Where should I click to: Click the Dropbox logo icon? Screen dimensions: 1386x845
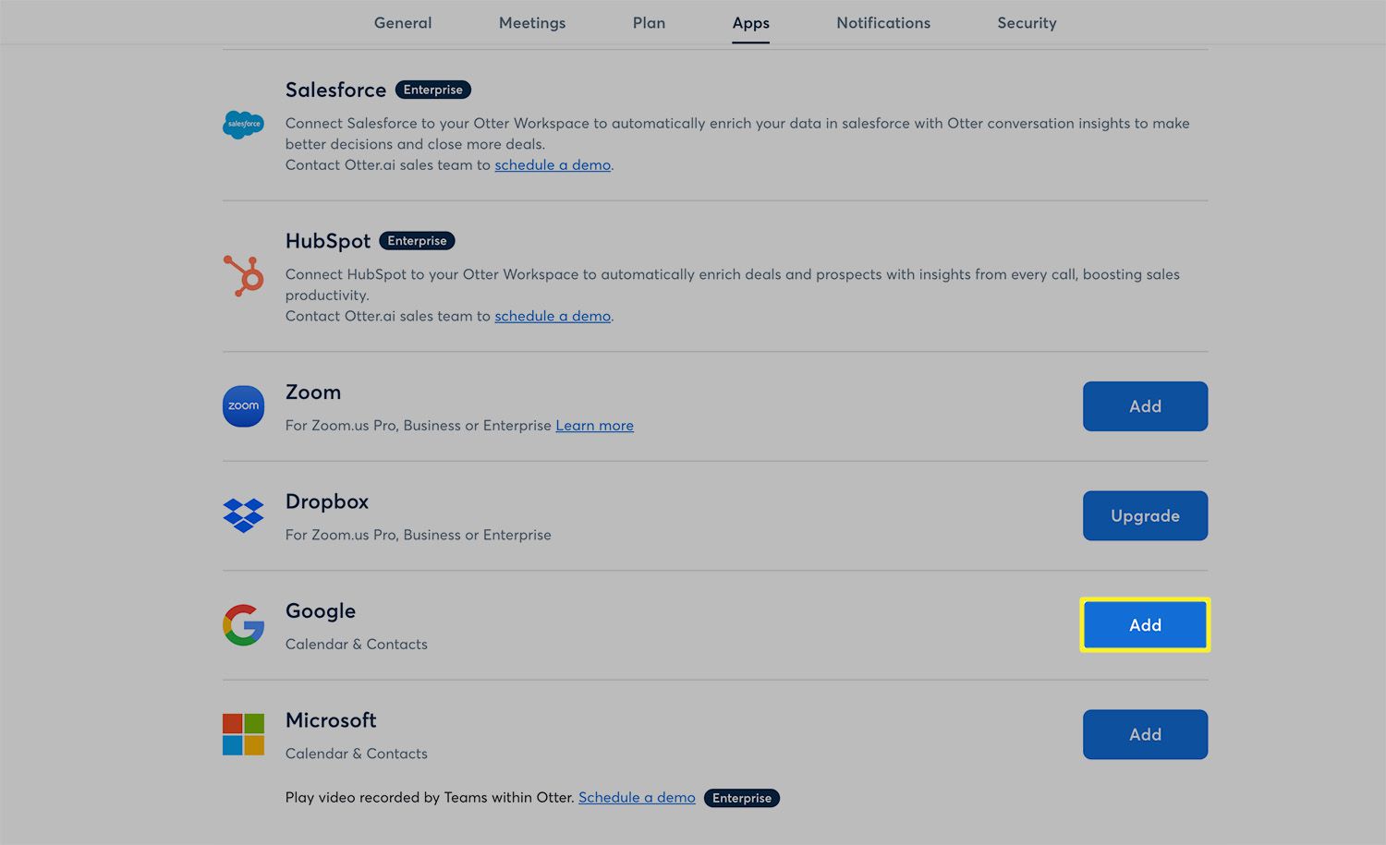coord(243,515)
